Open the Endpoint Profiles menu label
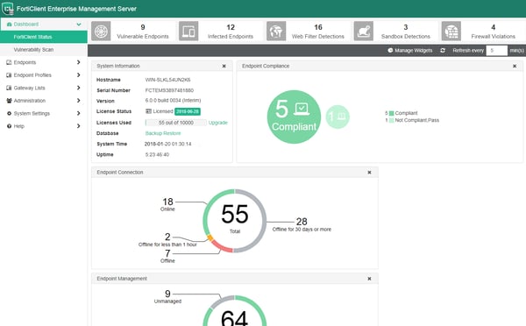 tap(32, 75)
